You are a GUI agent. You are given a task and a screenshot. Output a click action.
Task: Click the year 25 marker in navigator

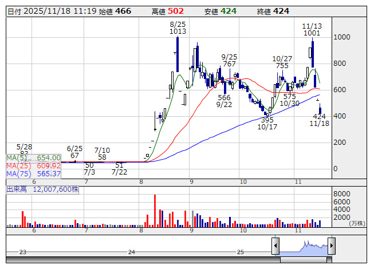pyautogui.click(x=240, y=252)
